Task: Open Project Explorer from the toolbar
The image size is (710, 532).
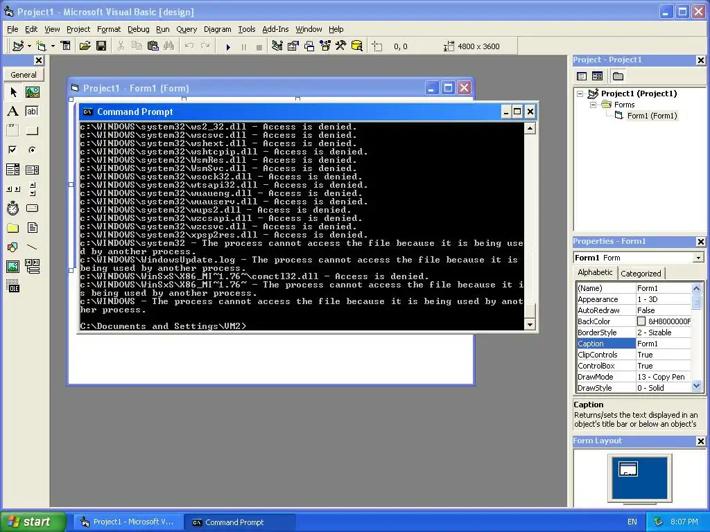Action: click(277, 46)
